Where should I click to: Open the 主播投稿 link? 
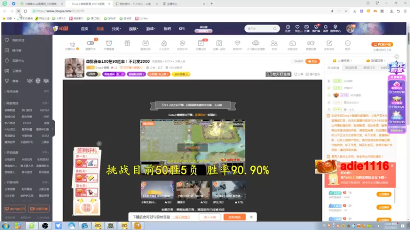pyautogui.click(x=342, y=61)
